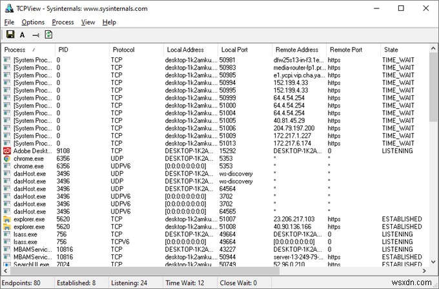The width and height of the screenshot is (439, 289).
Task: Click the vertical scrollbar thumb
Action: click(433, 87)
